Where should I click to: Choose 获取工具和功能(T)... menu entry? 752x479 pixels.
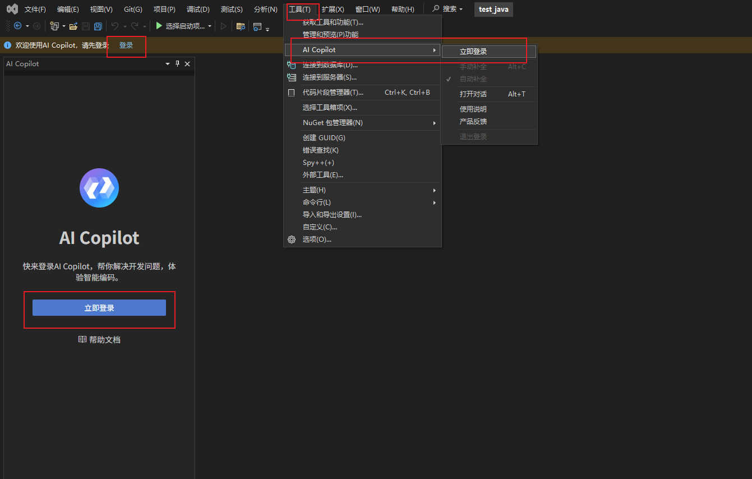click(x=363, y=22)
